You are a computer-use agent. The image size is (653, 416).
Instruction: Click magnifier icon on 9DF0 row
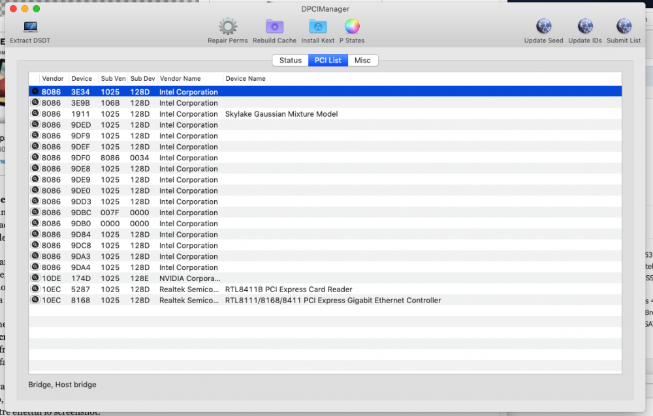pyautogui.click(x=35, y=157)
